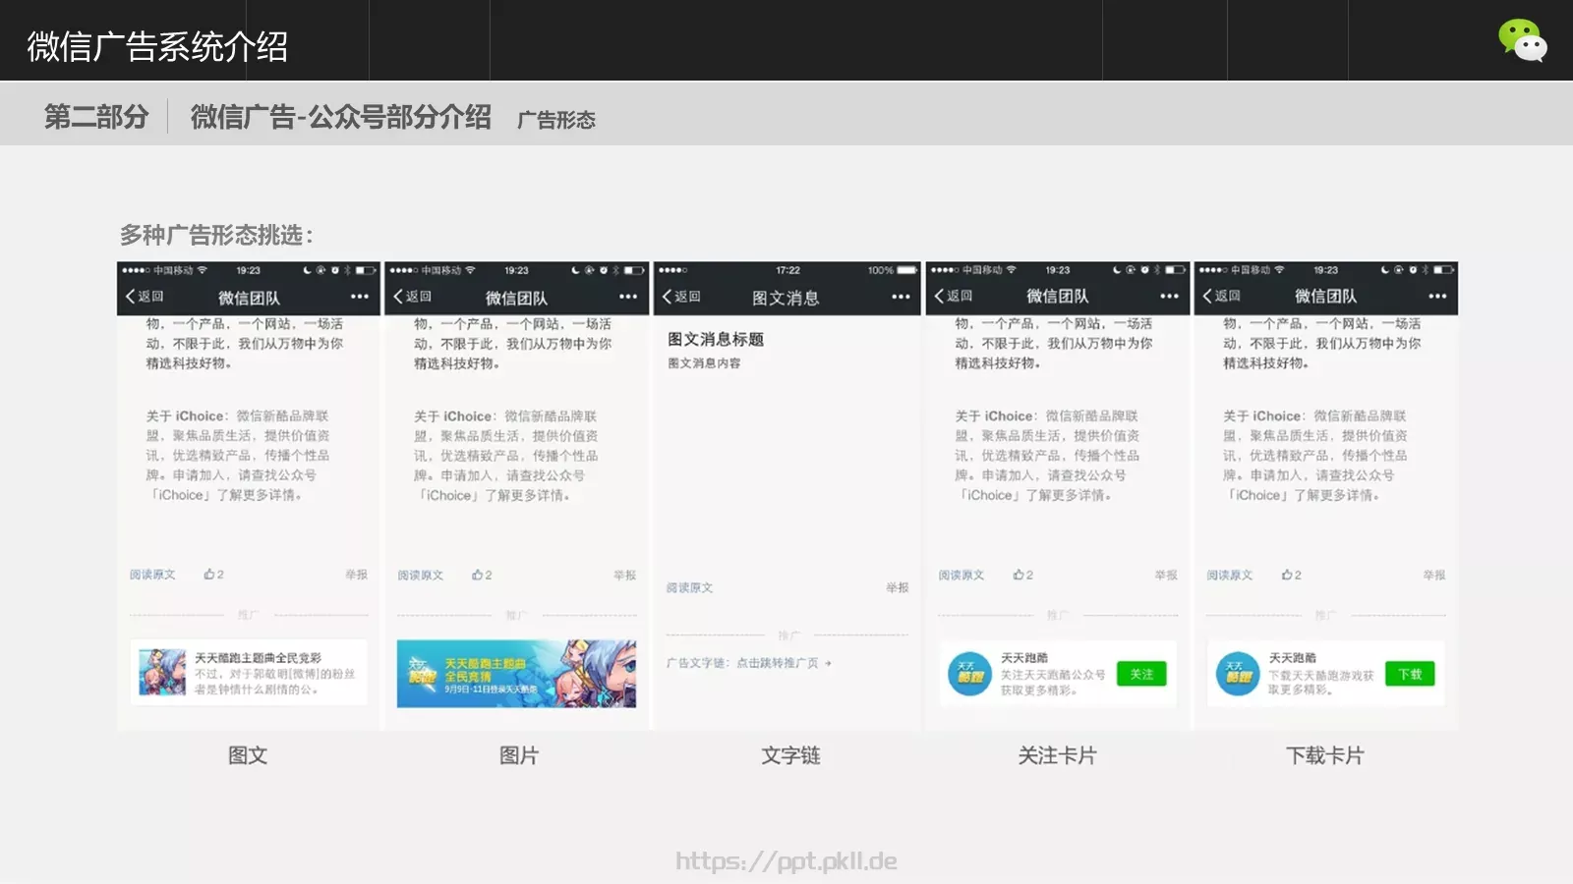Click the 关于 iChoice paragraph in the 图文 phone
Screen dimensions: 1573x884
[238, 456]
